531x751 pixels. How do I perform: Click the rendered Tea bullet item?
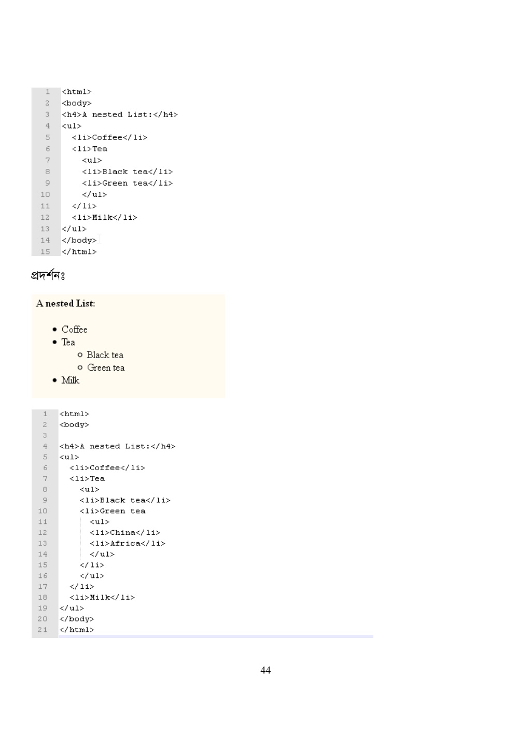(x=68, y=342)
